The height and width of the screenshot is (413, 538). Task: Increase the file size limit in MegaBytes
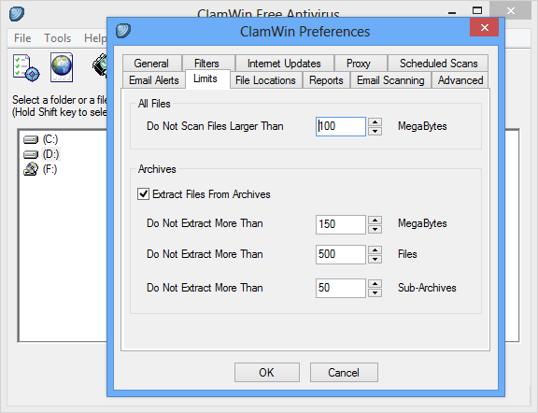(x=375, y=122)
